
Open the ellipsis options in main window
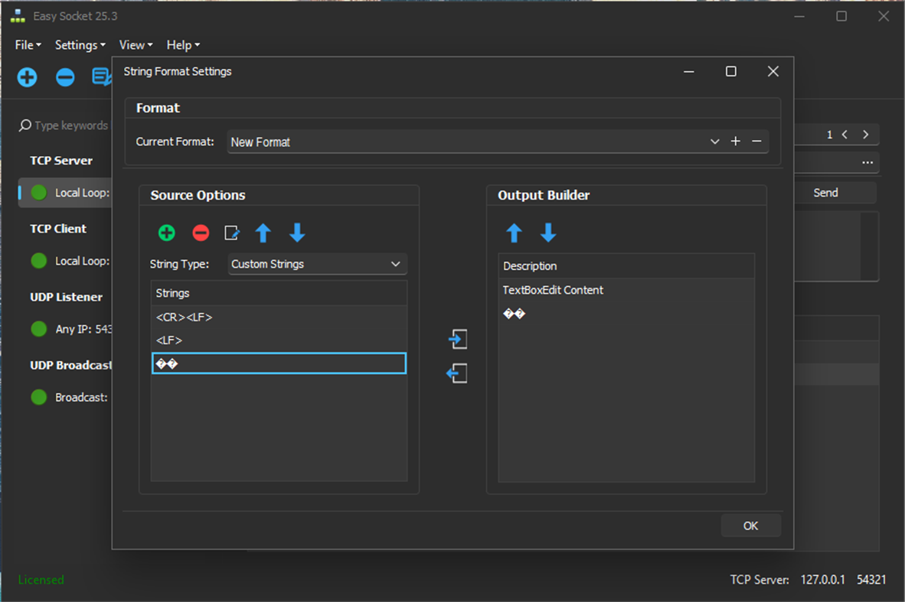click(867, 163)
